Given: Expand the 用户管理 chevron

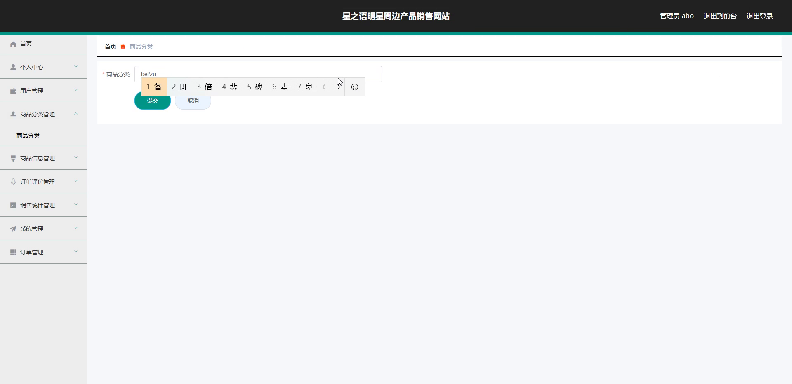Looking at the screenshot, I should coord(76,90).
